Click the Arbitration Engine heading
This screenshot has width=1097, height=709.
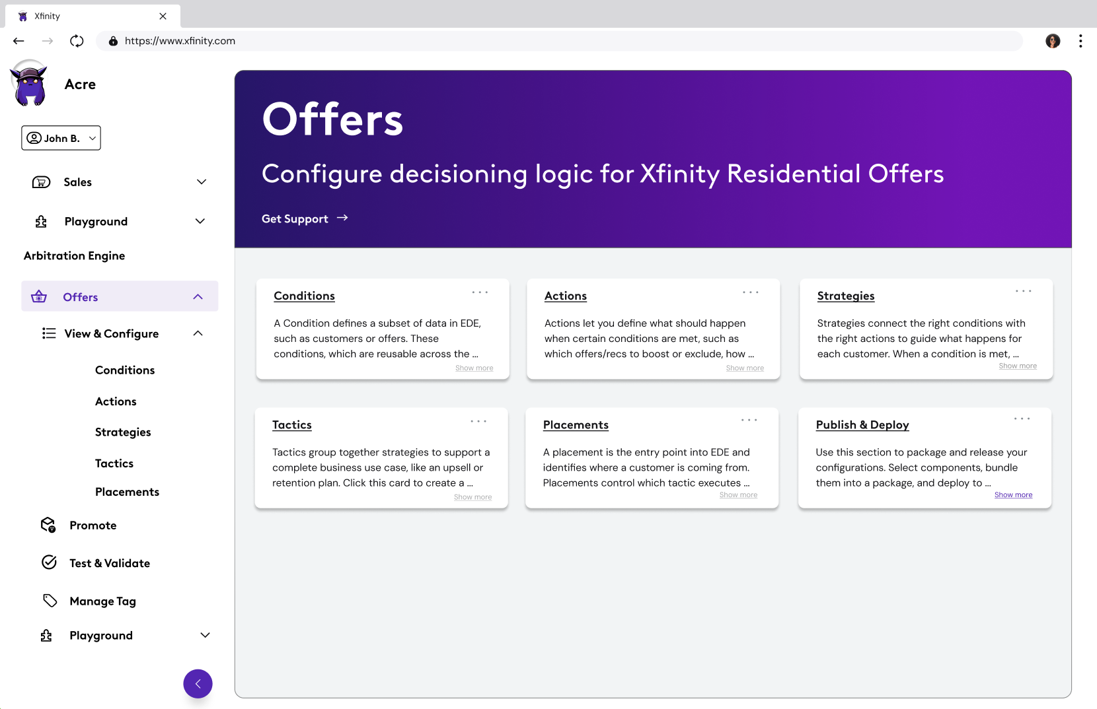(74, 255)
